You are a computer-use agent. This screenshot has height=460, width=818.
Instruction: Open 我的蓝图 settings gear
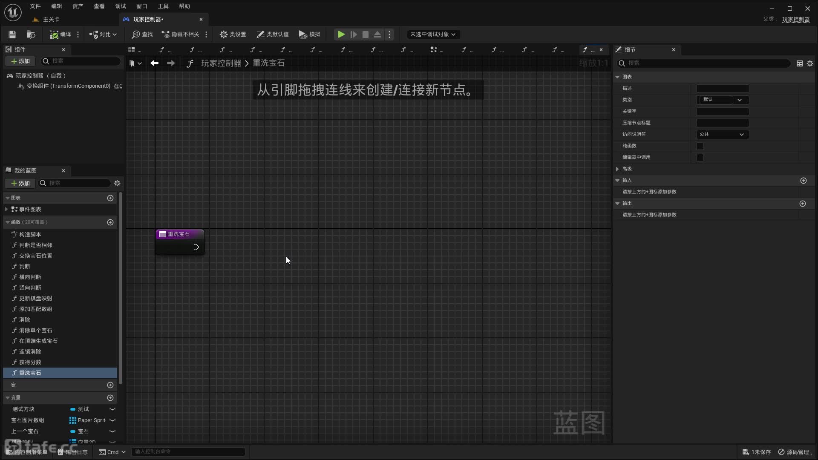117,183
